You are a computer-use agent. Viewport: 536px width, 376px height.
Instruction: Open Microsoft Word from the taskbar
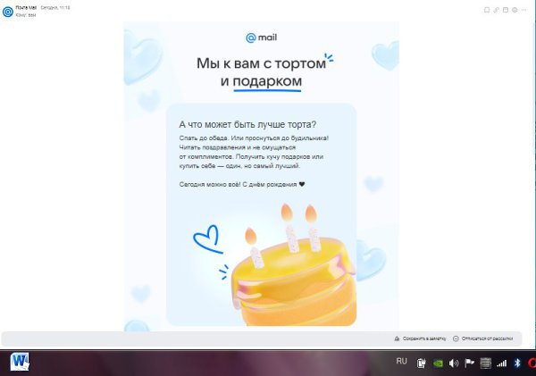point(20,362)
